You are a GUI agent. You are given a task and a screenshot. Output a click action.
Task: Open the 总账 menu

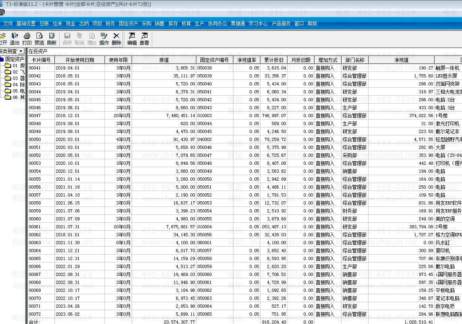[x=44, y=23]
